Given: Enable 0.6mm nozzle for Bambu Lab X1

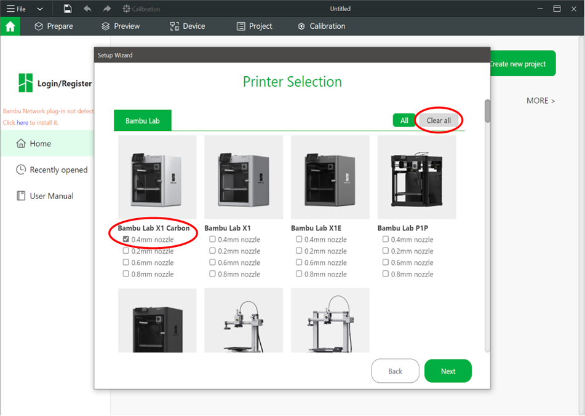Looking at the screenshot, I should click(212, 262).
